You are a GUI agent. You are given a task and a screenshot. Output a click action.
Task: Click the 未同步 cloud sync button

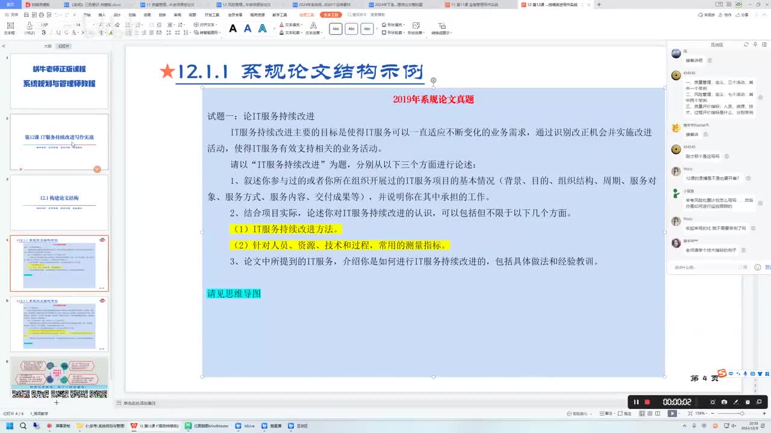pyautogui.click(x=708, y=14)
